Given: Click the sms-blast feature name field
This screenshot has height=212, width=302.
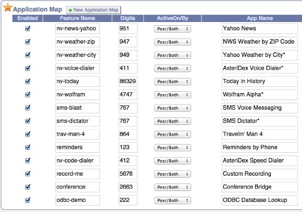Looking at the screenshot, I should point(77,108).
